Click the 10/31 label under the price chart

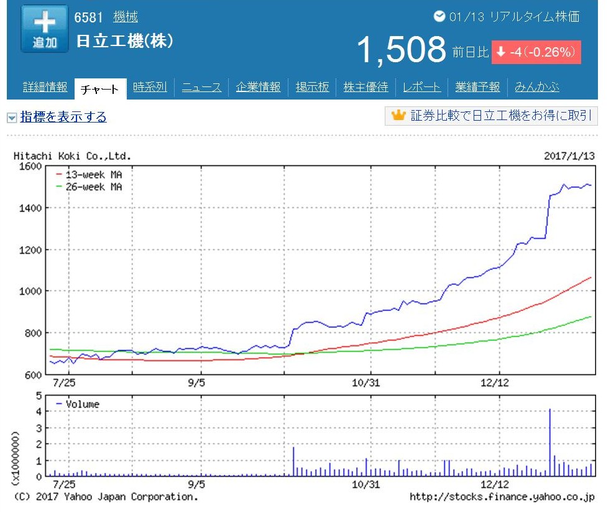tap(365, 383)
